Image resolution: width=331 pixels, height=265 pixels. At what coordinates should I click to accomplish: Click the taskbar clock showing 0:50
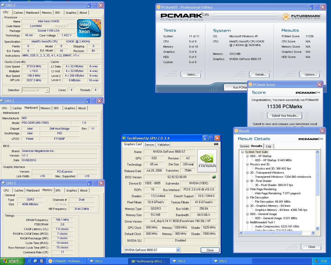[x=324, y=261]
